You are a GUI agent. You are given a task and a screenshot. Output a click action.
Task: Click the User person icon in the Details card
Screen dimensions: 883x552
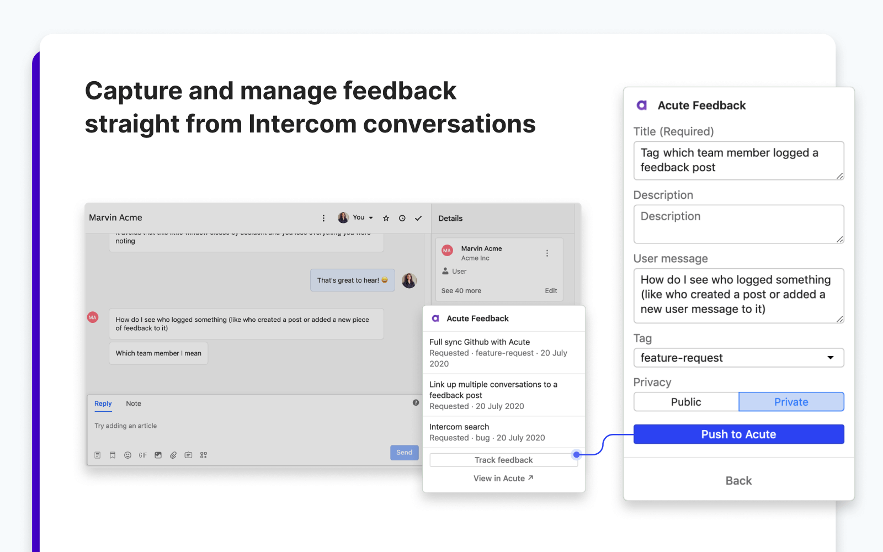coord(445,271)
